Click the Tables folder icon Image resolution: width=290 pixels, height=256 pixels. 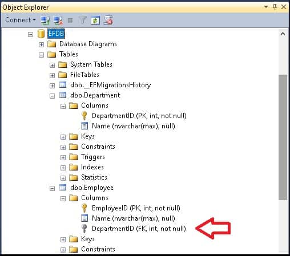click(51, 54)
